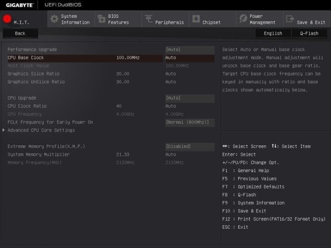Click the System Information gear icon

[54, 19]
